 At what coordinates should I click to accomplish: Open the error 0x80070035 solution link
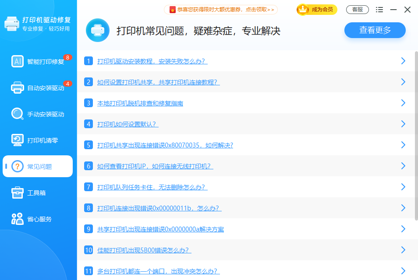click(165, 145)
